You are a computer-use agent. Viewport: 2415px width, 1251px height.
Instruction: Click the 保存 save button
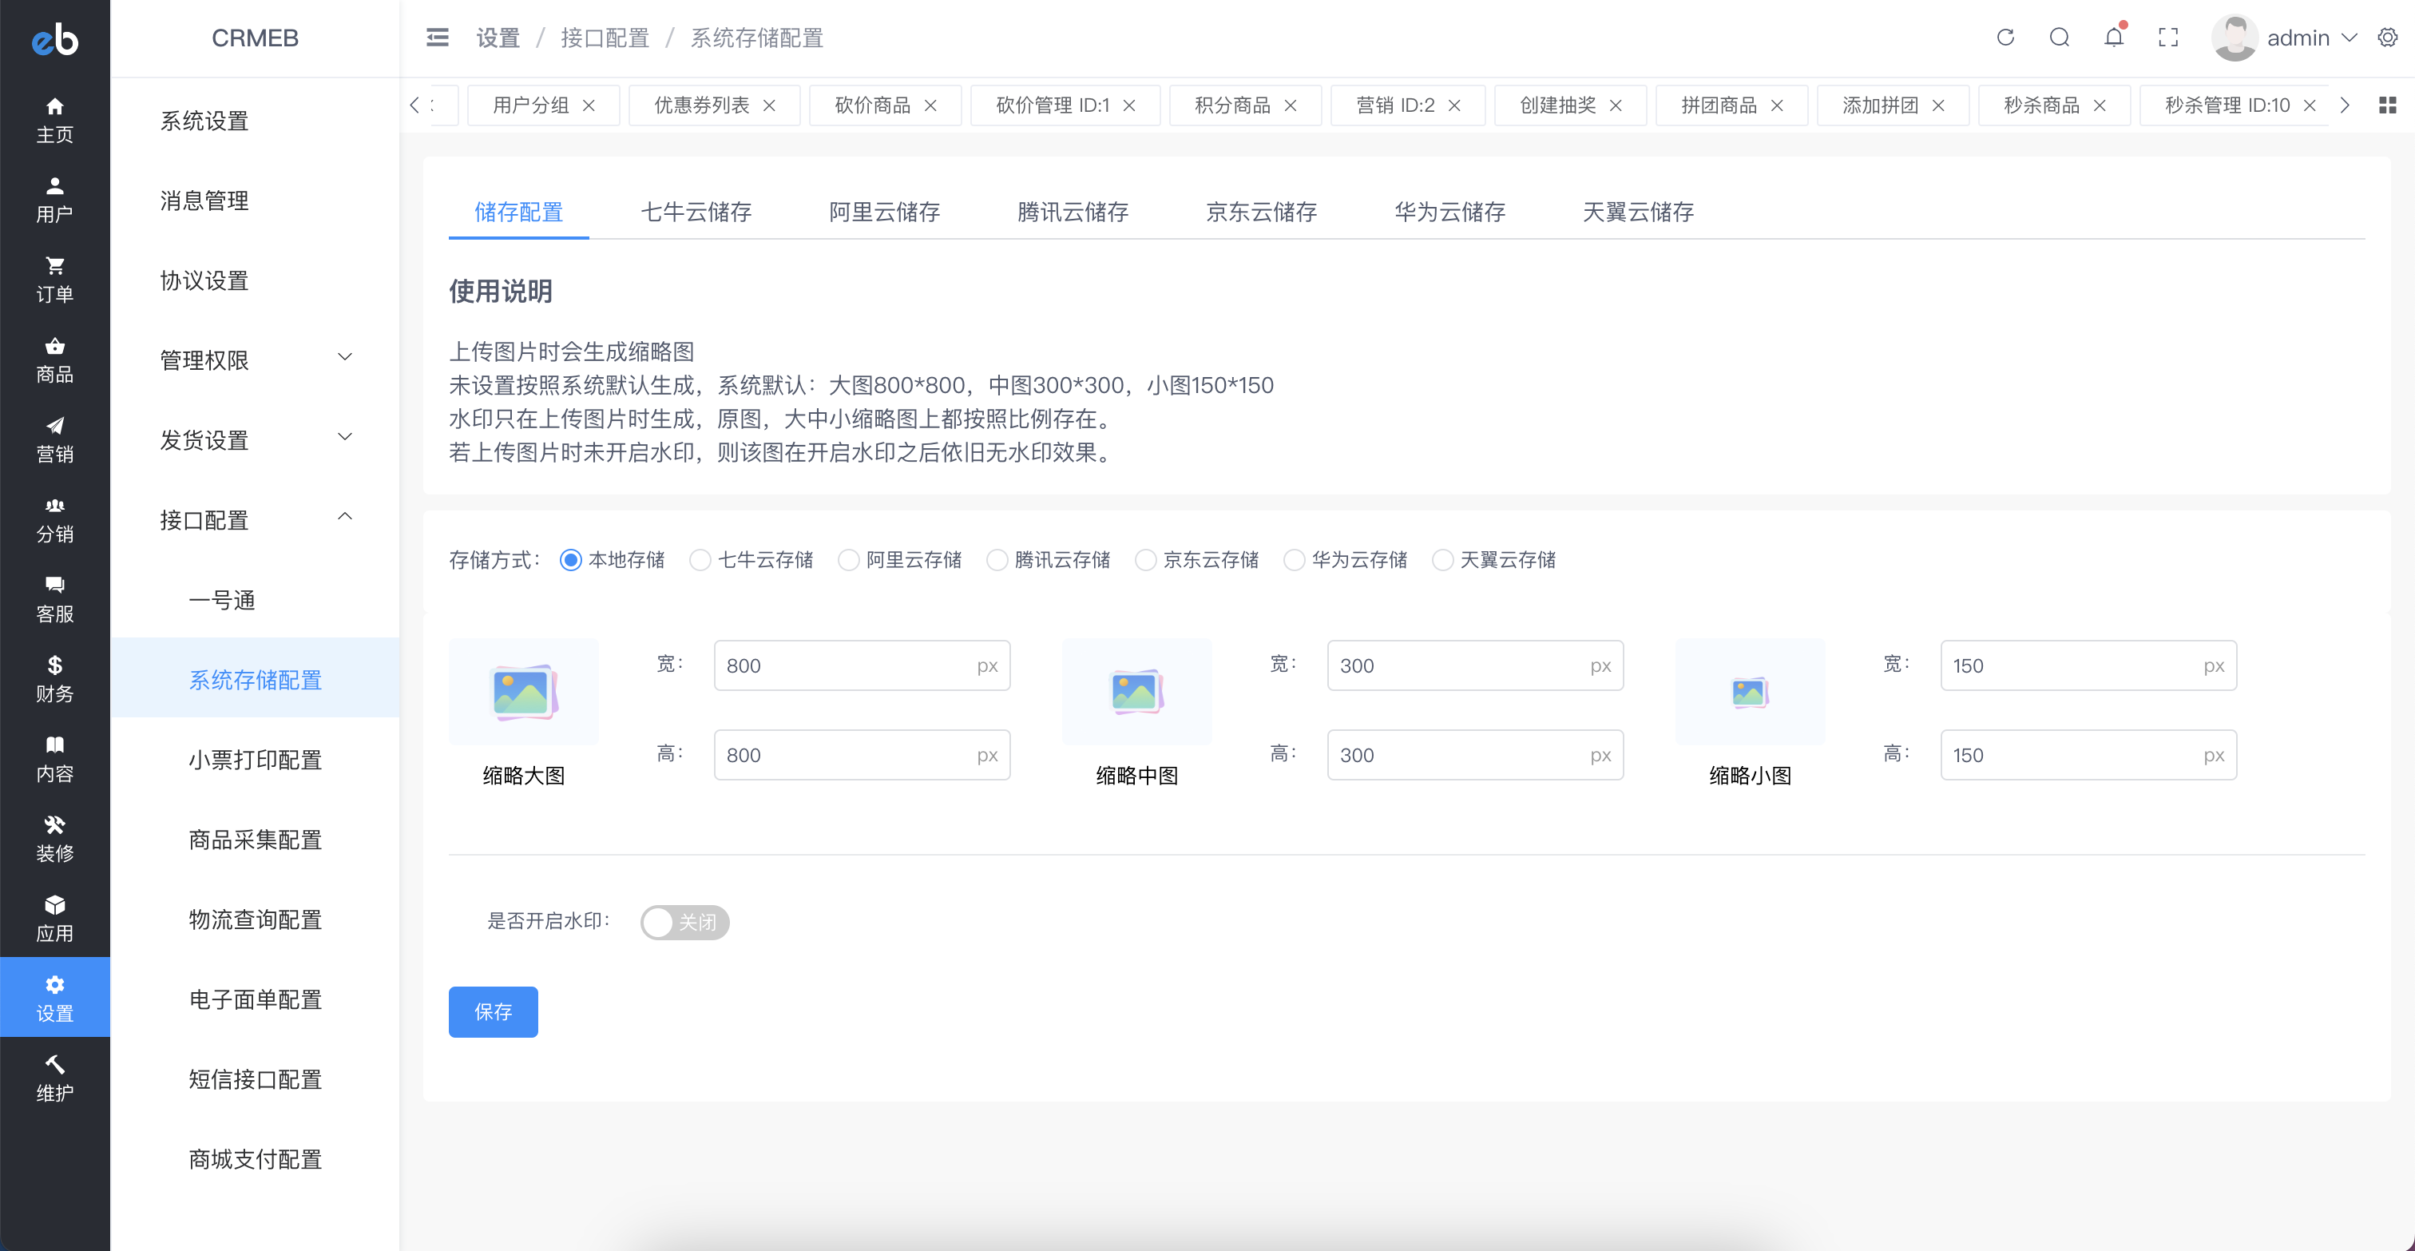pyautogui.click(x=493, y=1012)
